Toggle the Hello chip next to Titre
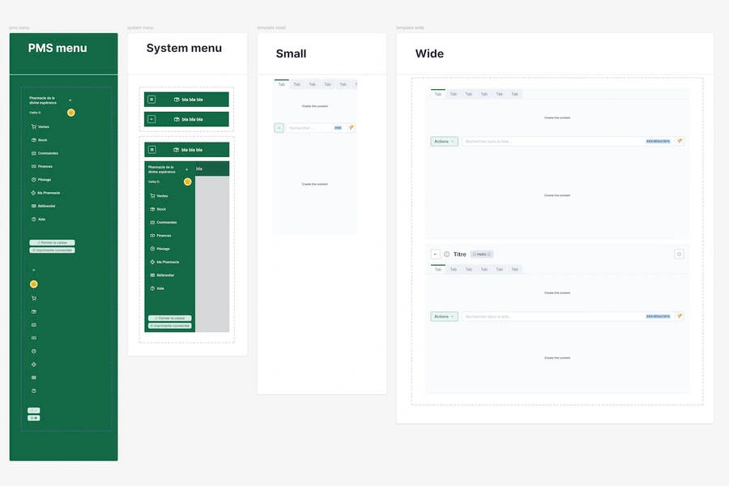The width and height of the screenshot is (729, 486). point(481,254)
